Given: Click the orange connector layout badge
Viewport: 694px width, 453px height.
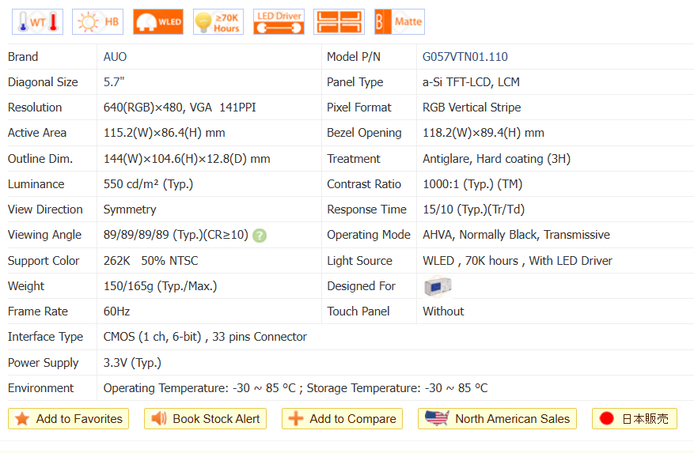Looking at the screenshot, I should (339, 22).
